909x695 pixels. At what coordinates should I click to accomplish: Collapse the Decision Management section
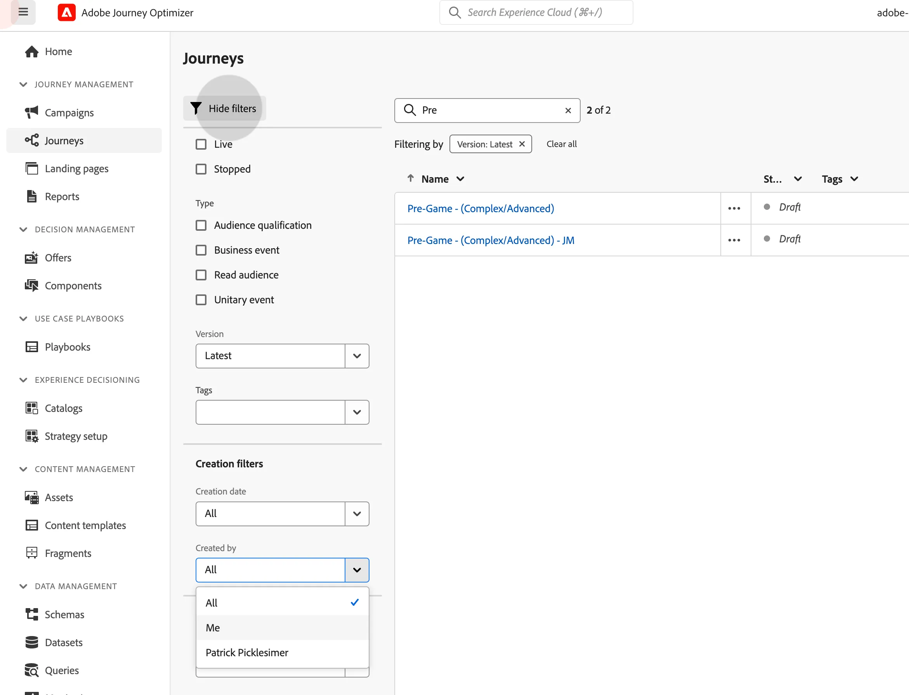[23, 230]
